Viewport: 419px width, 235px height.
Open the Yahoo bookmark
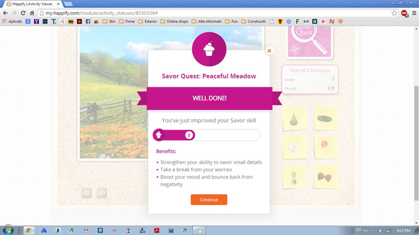36,21
